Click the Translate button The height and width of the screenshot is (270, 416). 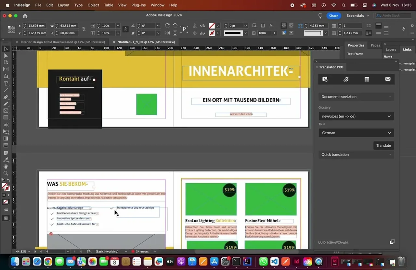coord(383,145)
